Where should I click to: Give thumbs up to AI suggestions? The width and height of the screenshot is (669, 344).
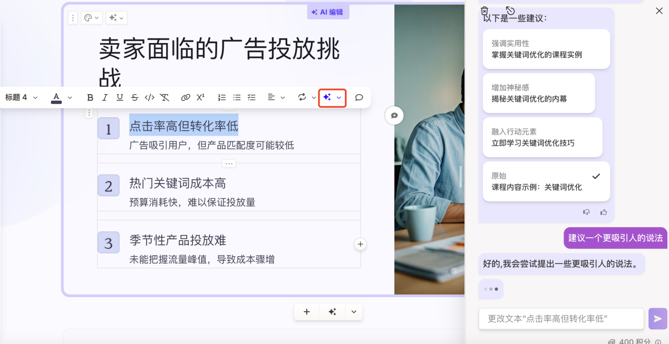point(604,212)
